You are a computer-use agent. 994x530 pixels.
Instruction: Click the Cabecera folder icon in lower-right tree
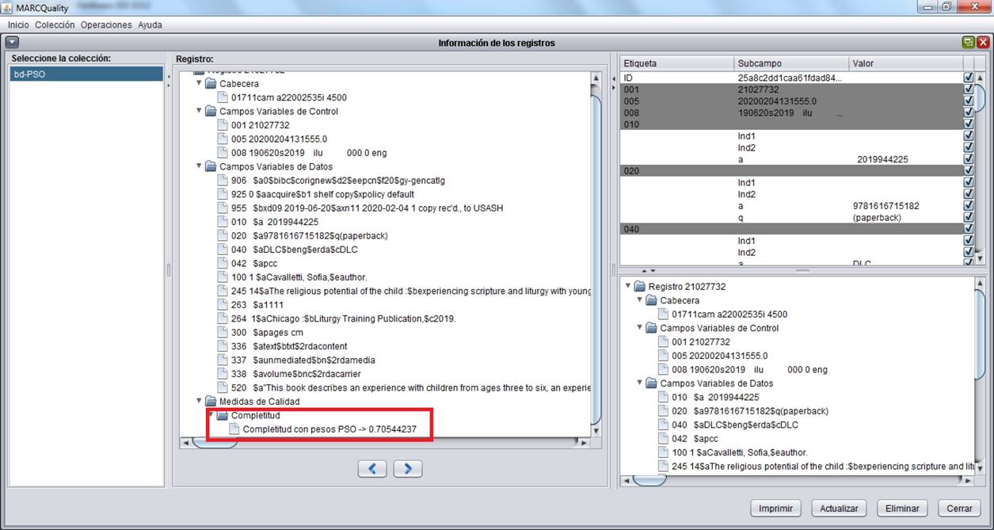[651, 301]
